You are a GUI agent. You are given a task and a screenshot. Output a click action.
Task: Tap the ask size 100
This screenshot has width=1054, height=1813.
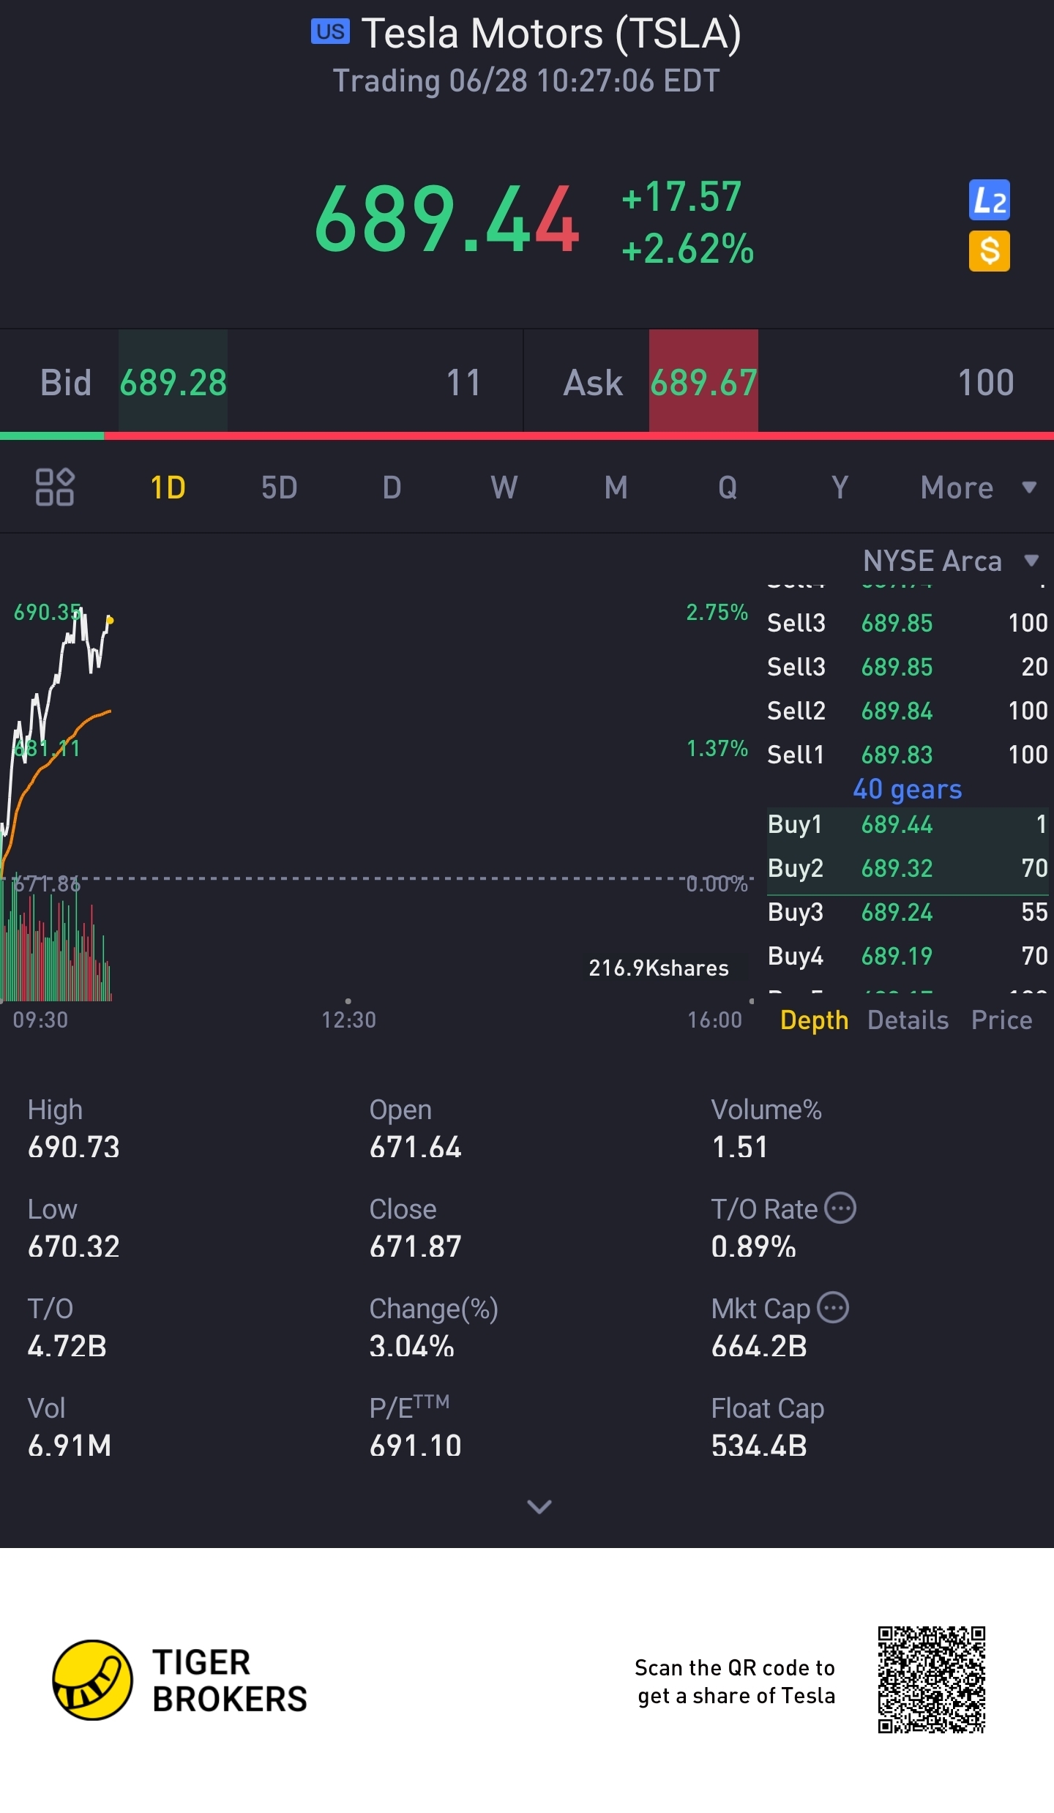pos(985,382)
